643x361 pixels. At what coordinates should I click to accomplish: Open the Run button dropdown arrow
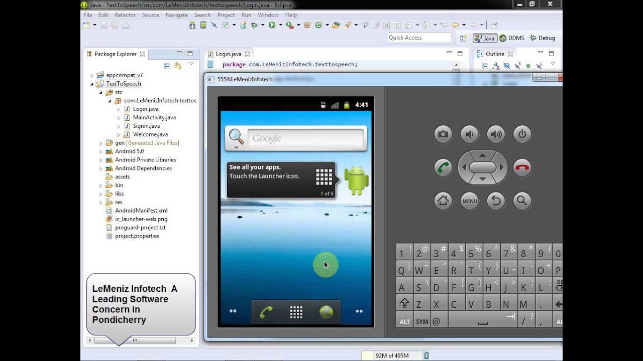[280, 25]
